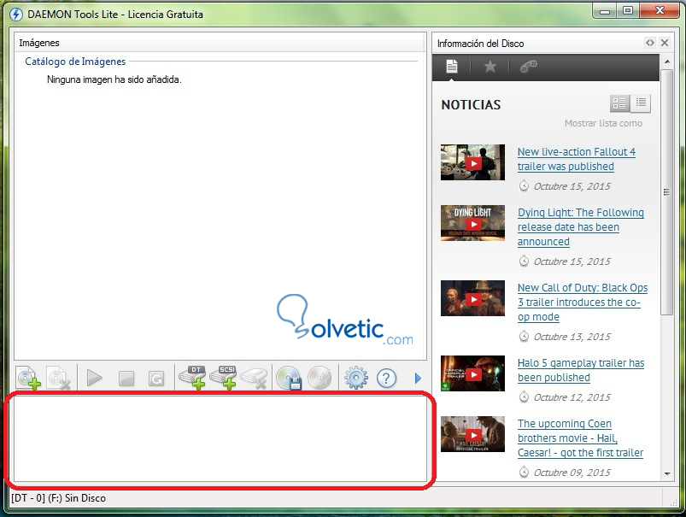Close the Información del Disco panel
This screenshot has height=517, width=686.
665,43
